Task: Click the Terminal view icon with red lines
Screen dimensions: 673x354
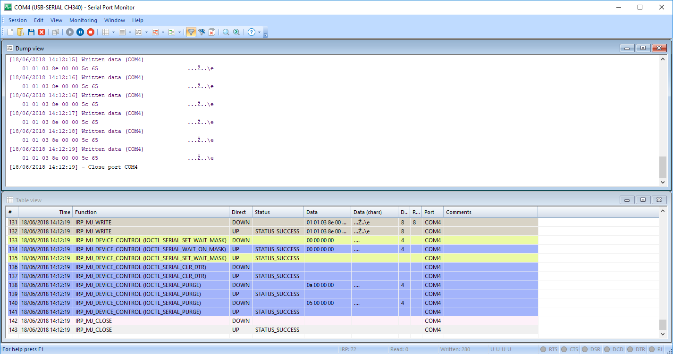Action: [155, 32]
